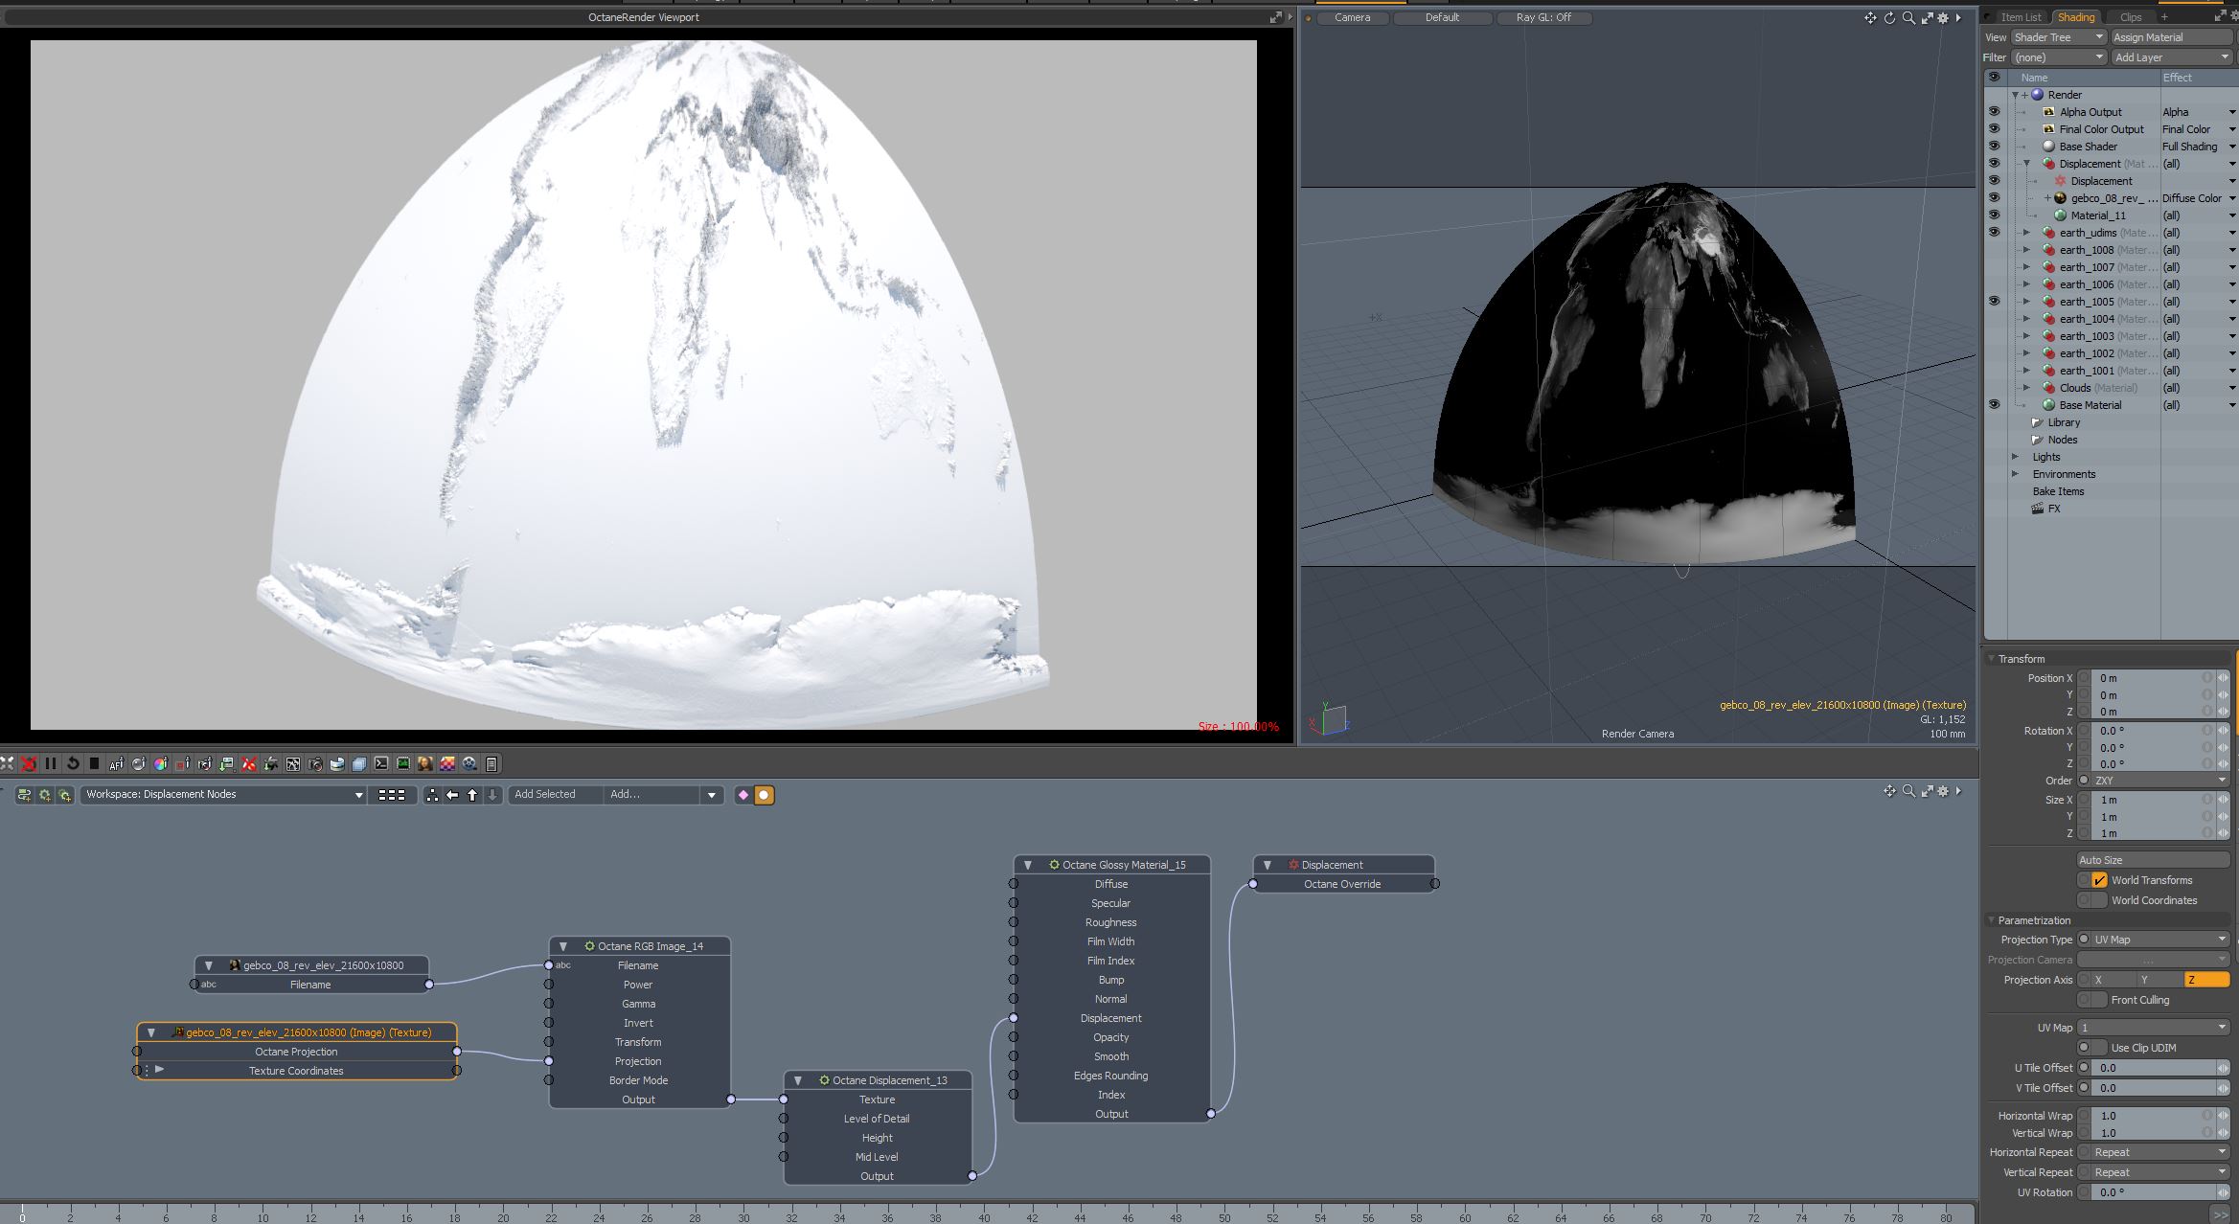Toggle visibility of Alpha Output layer

click(1994, 112)
